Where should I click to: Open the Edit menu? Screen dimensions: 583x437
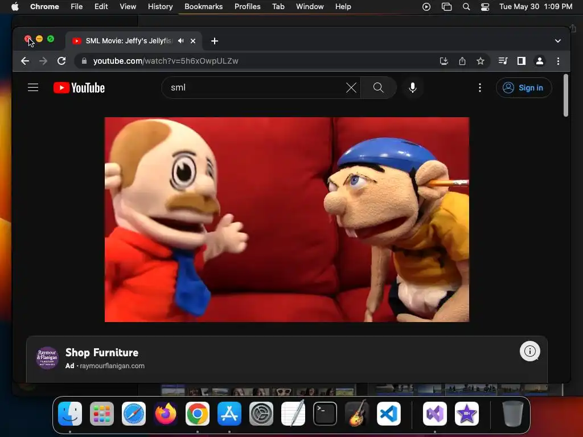101,7
